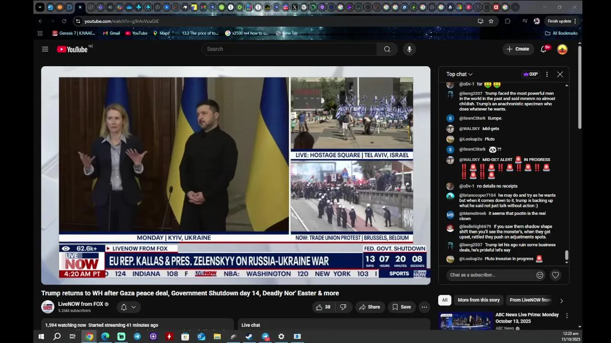
Task: Select the All filter chip
Action: tap(444, 300)
